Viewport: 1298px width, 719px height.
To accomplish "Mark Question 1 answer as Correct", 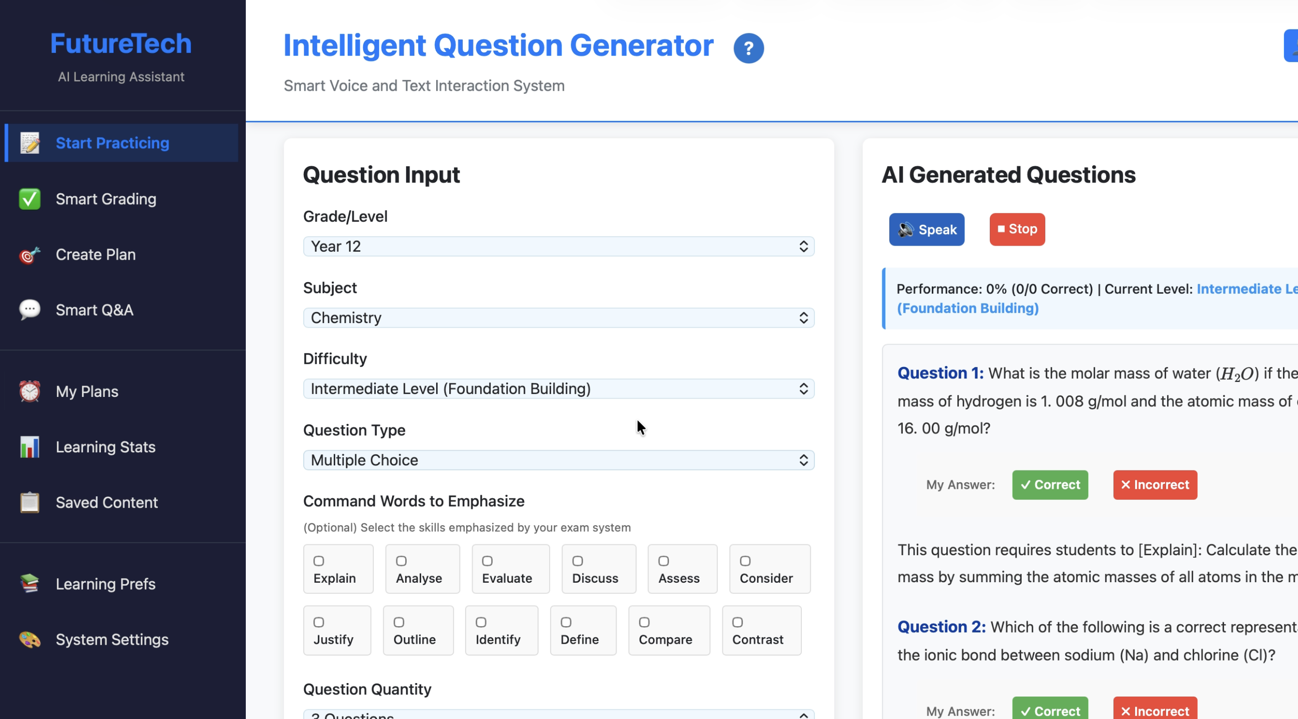I will pos(1050,484).
